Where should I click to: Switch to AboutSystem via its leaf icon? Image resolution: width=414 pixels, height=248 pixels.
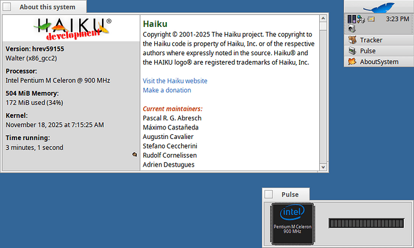352,62
